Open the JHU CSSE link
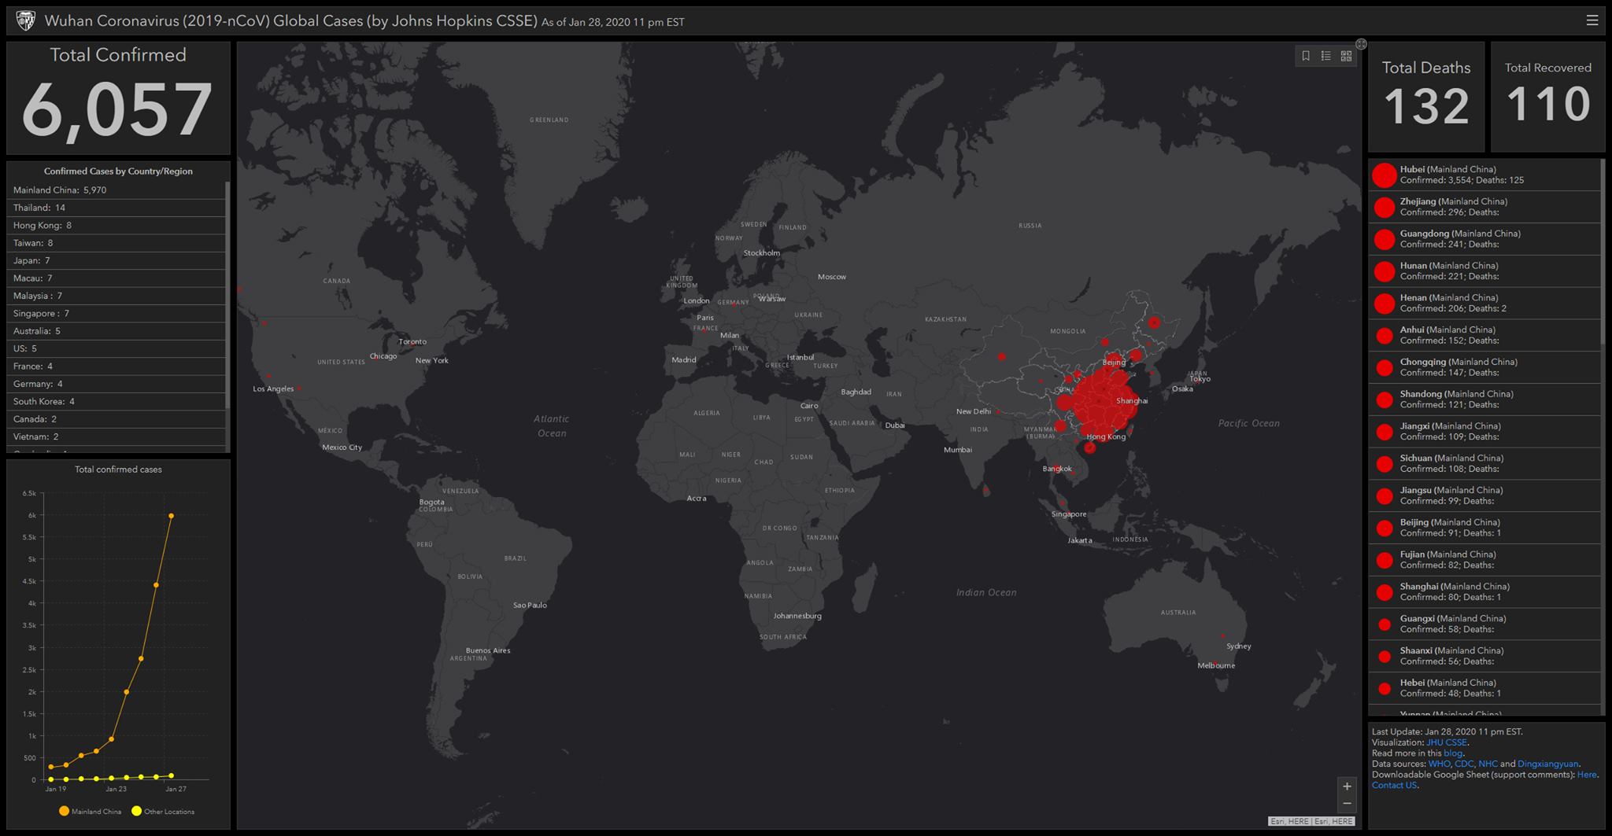This screenshot has width=1612, height=836. tap(1447, 742)
